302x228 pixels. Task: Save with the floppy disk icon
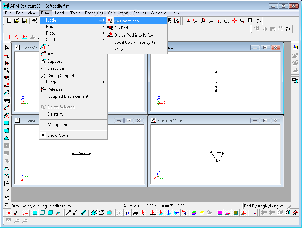25,21
